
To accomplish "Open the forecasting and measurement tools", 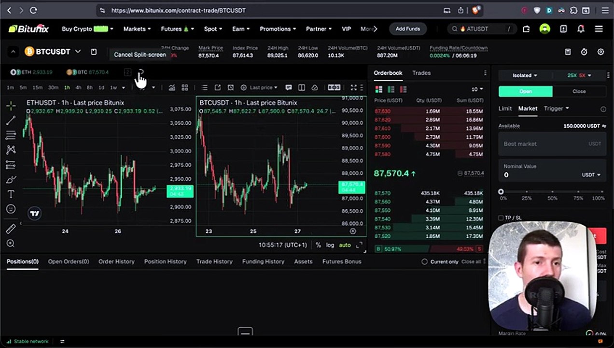I will [x=11, y=165].
